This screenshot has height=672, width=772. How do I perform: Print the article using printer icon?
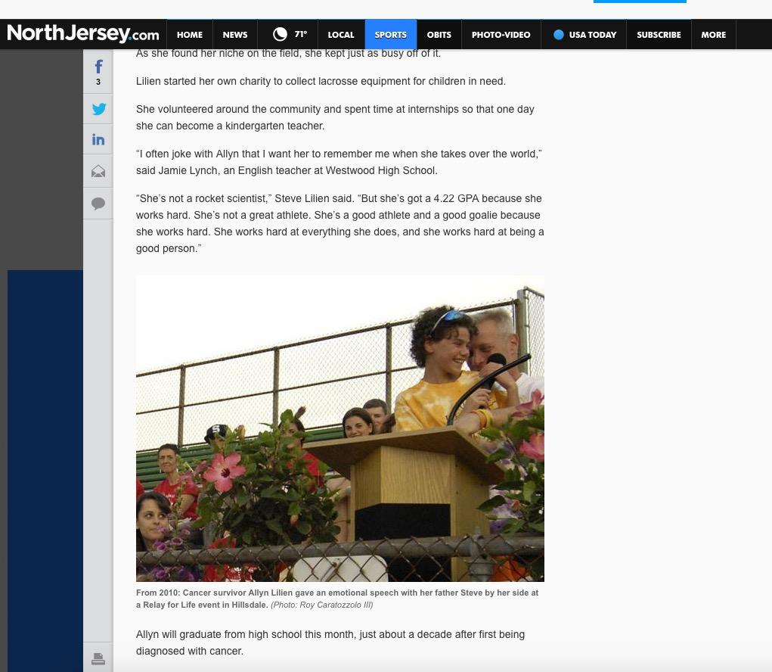98,659
